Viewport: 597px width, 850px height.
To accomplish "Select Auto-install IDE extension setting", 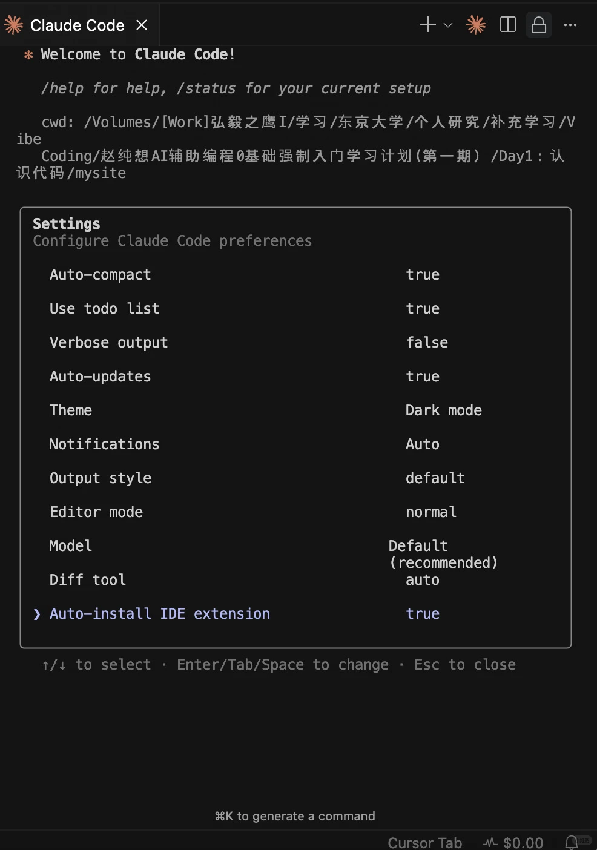I will 160,614.
